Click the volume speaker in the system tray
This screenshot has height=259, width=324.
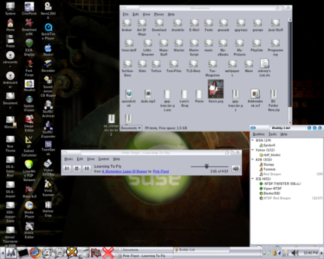click(x=295, y=253)
